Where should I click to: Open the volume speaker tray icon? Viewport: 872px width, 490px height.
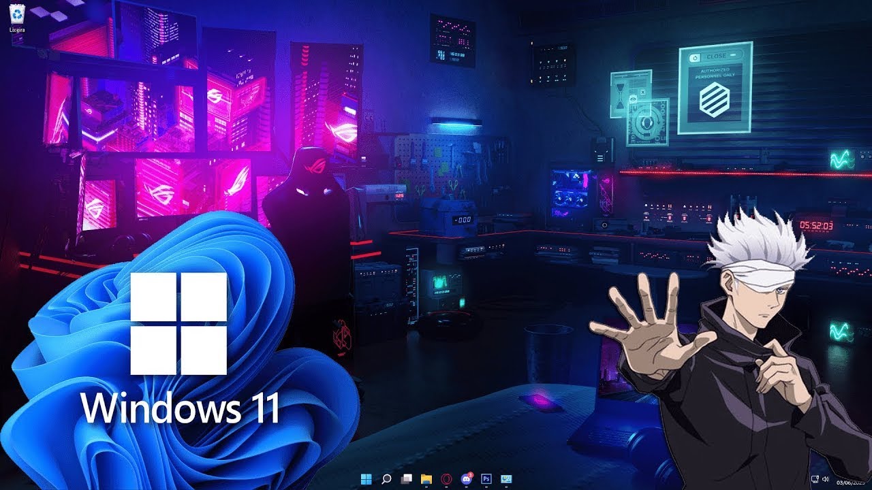(824, 479)
